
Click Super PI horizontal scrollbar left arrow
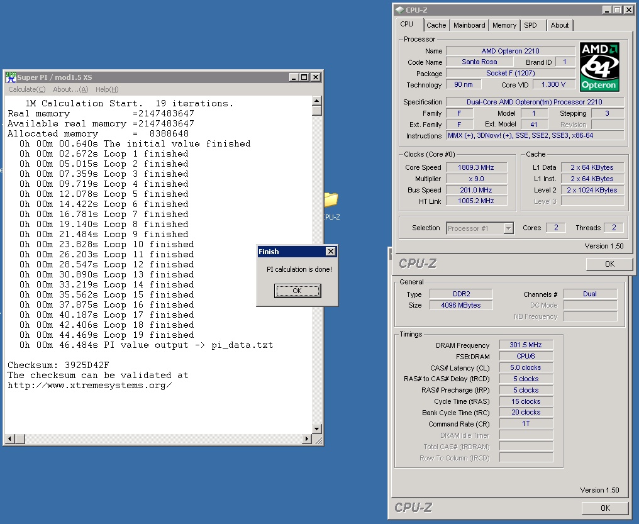[x=10, y=439]
